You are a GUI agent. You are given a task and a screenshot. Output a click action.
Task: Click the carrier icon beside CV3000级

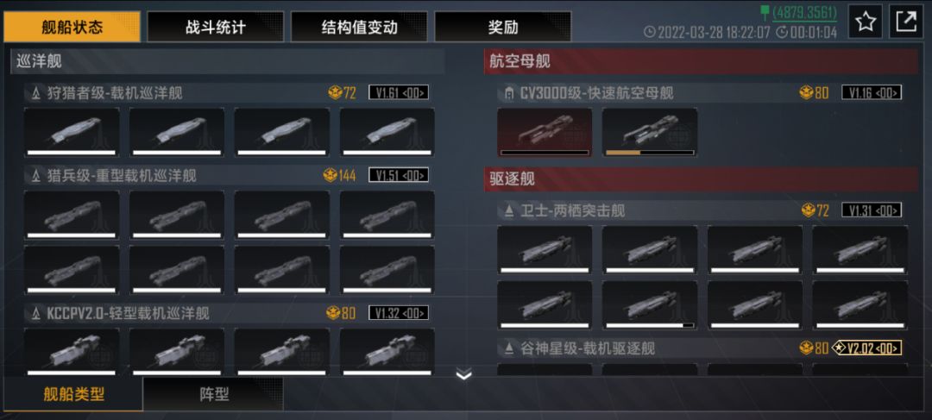509,92
